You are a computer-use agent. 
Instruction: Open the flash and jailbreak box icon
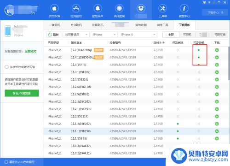pyautogui.click(x=141, y=9)
